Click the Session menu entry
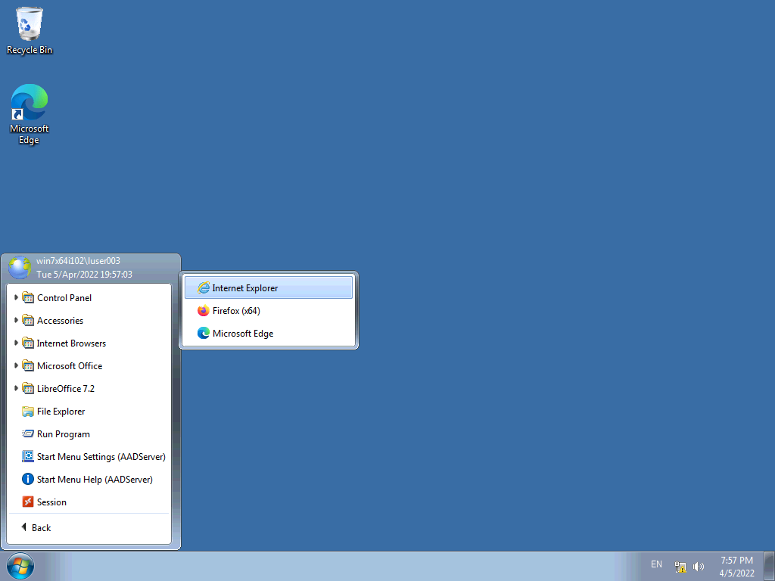The width and height of the screenshot is (775, 581). (x=51, y=502)
